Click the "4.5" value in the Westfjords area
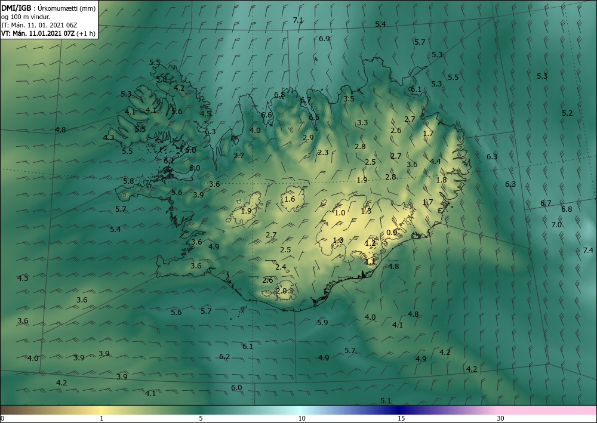The image size is (597, 423). (x=205, y=113)
